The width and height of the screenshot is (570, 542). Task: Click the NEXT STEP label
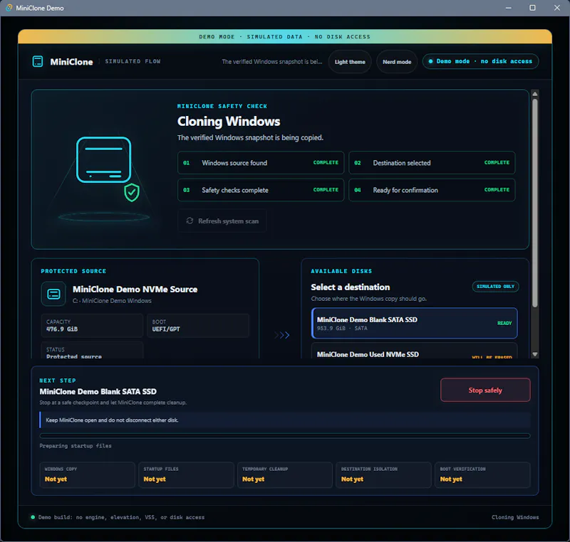58,381
